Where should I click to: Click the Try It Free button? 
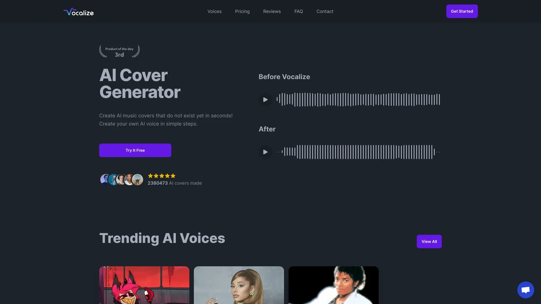click(135, 150)
